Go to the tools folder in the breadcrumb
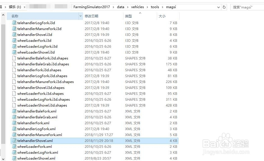This screenshot has height=161, width=264. point(155,7)
